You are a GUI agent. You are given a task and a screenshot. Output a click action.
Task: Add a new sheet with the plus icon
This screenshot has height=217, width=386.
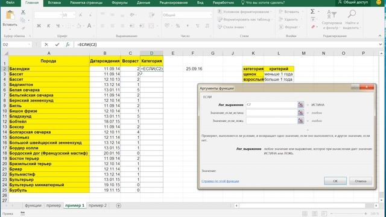click(x=118, y=206)
